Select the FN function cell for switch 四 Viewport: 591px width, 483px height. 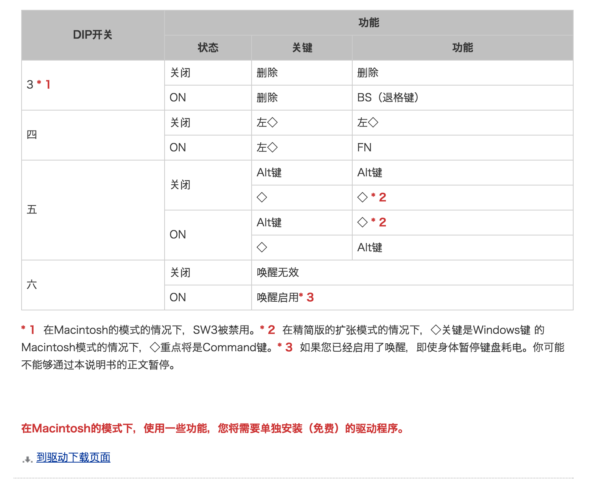coord(365,147)
